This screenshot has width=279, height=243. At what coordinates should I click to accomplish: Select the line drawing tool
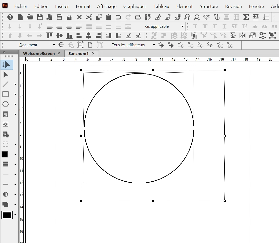(x=6, y=84)
